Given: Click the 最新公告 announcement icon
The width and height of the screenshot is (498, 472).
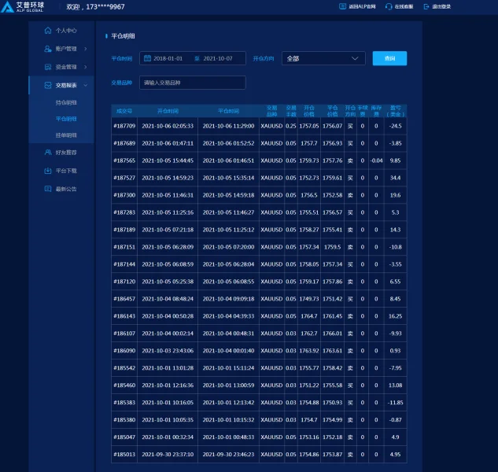Looking at the screenshot, I should click(48, 189).
